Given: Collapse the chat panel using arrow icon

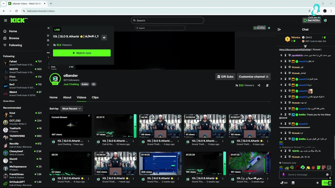Looking at the screenshot, I should 279,30.
